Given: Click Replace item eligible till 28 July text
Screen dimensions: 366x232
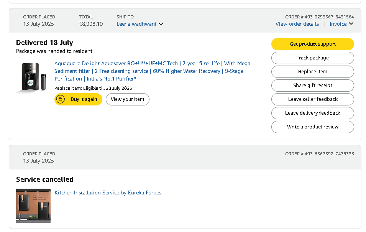Looking at the screenshot, I should (93, 88).
